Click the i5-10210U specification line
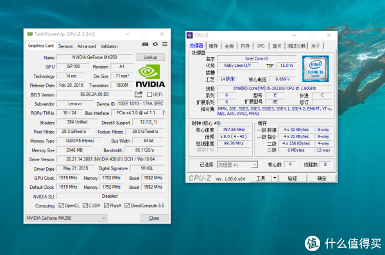 click(275, 88)
